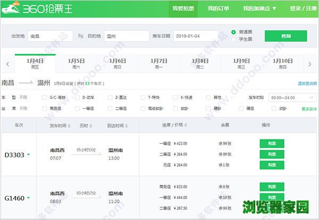
Task: Buy D3303 一等座 ticket via 购票
Action: click(272, 143)
